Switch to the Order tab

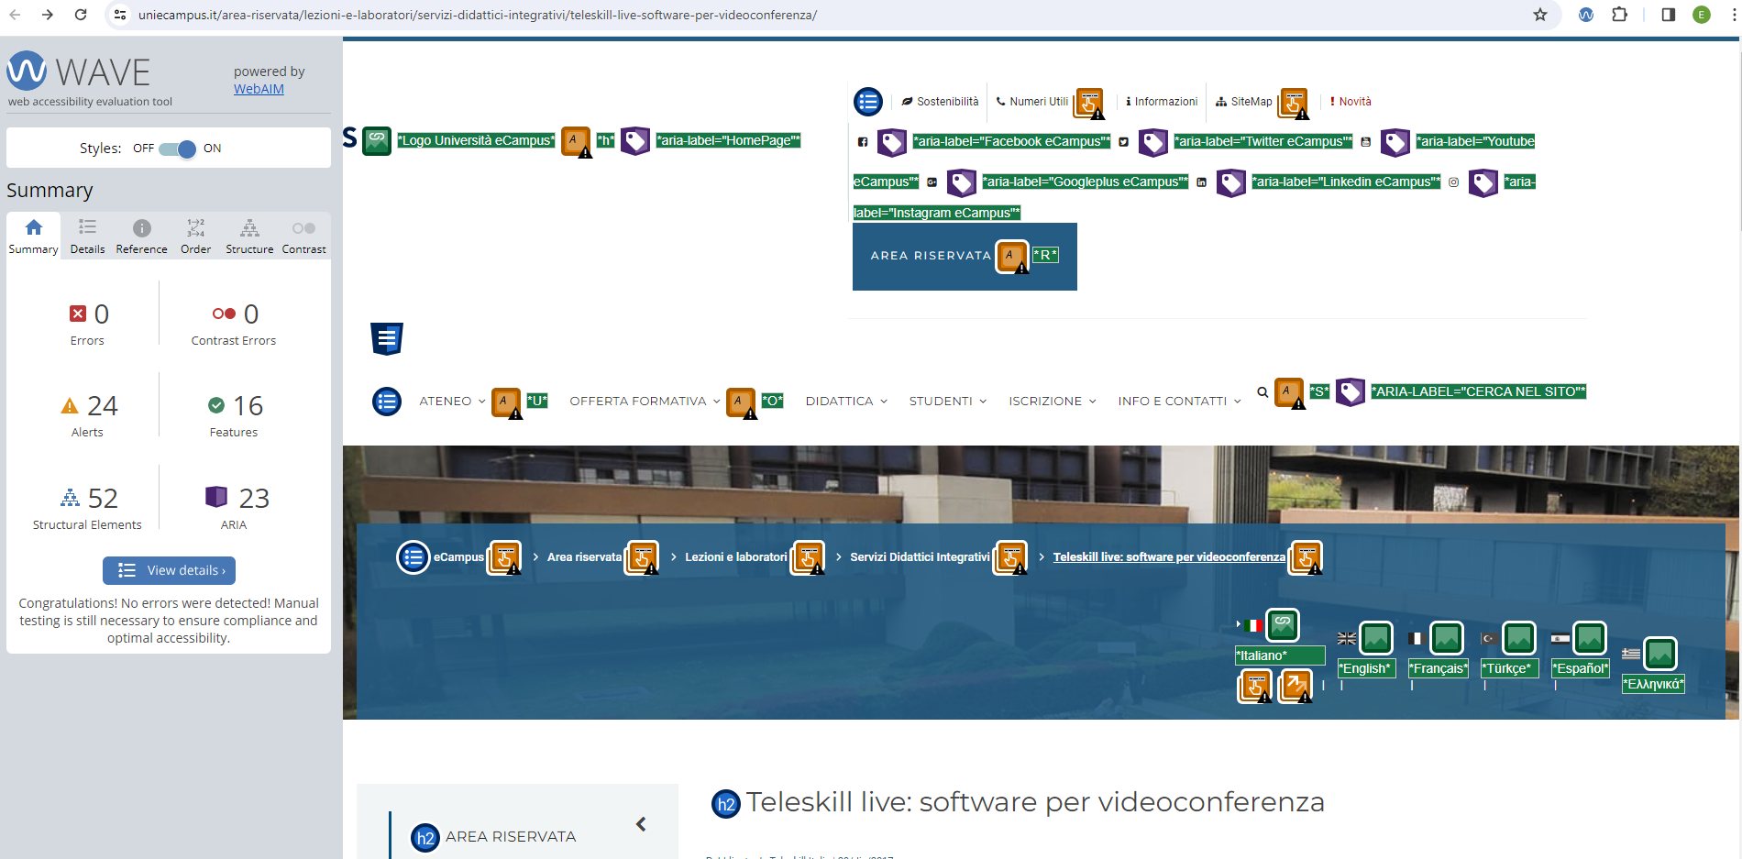(195, 237)
